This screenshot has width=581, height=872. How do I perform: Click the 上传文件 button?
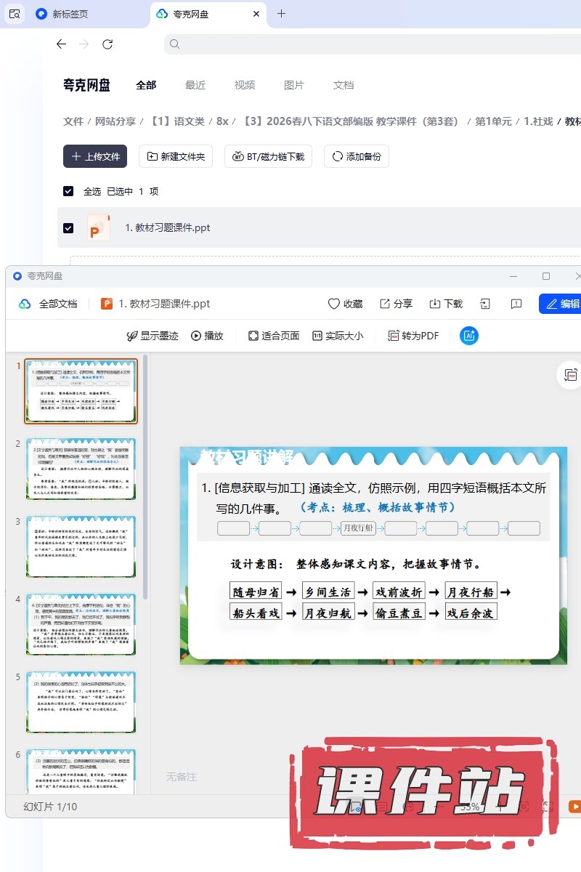click(95, 156)
